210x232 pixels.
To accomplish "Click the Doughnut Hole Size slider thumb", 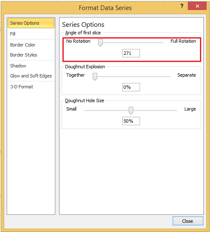I will pos(131,111).
